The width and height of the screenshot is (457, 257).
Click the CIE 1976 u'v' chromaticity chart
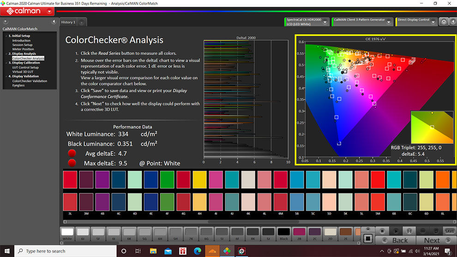(375, 100)
